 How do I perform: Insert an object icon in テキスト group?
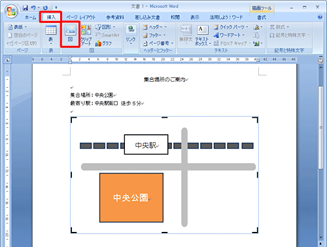click(x=258, y=43)
